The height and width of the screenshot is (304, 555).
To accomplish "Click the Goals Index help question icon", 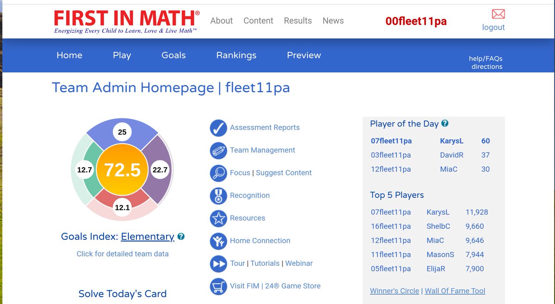I will [181, 237].
